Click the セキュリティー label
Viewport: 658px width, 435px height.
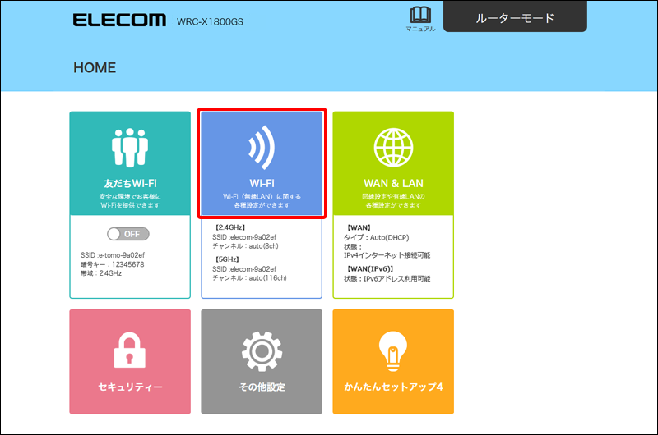[130, 387]
